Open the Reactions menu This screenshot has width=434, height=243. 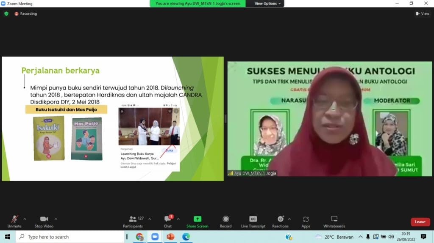tap(280, 222)
